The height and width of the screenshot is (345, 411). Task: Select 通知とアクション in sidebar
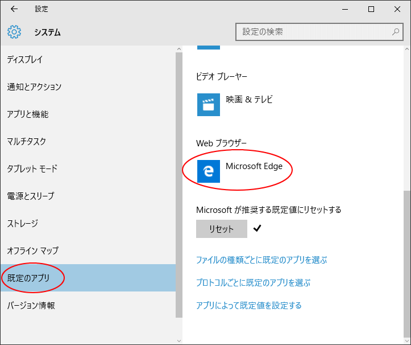point(88,87)
